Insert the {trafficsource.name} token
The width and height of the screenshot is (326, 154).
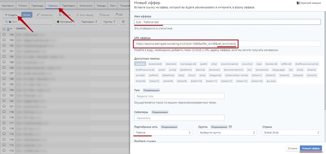tap(307, 64)
